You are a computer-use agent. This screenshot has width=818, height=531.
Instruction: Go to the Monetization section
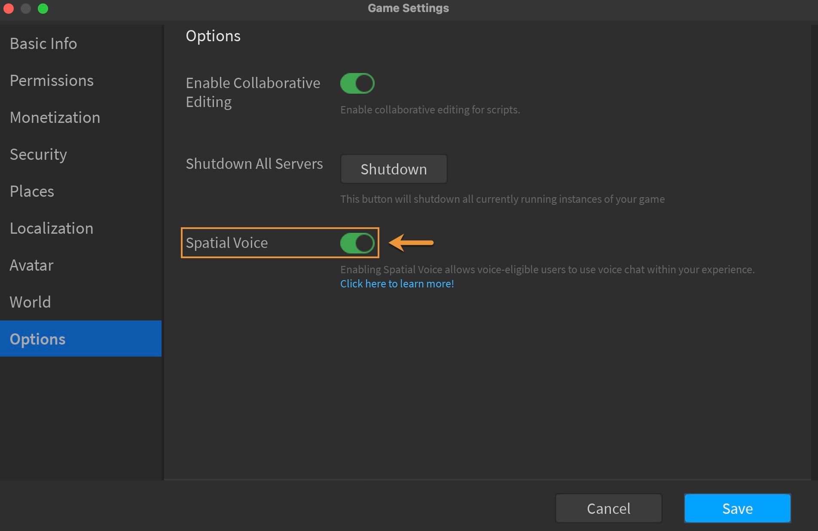(55, 118)
